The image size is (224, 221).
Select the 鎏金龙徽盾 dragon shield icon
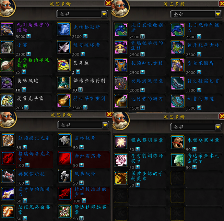[177, 65]
